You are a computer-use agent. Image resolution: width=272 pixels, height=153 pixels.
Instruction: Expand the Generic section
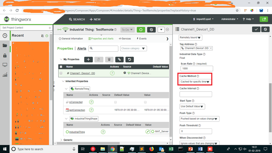coord(61,140)
